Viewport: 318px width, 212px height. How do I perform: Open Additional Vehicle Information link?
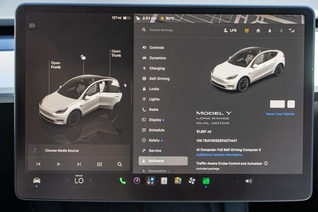point(219,155)
